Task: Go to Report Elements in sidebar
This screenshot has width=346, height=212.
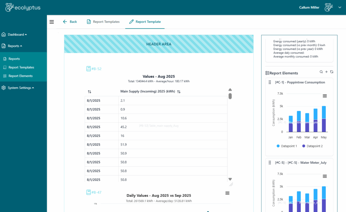Action: (20, 76)
